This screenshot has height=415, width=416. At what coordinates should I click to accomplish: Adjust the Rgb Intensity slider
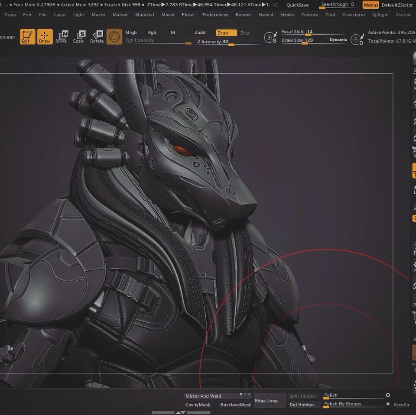coord(158,41)
